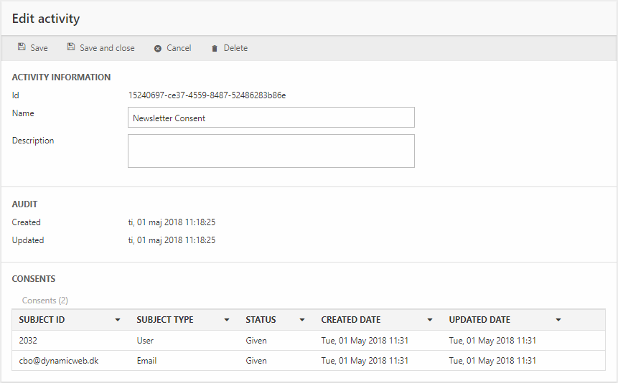This screenshot has width=618, height=383.
Task: Open the Status column dropdown arrow
Action: [x=302, y=320]
